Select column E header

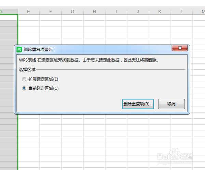click(x=29, y=12)
